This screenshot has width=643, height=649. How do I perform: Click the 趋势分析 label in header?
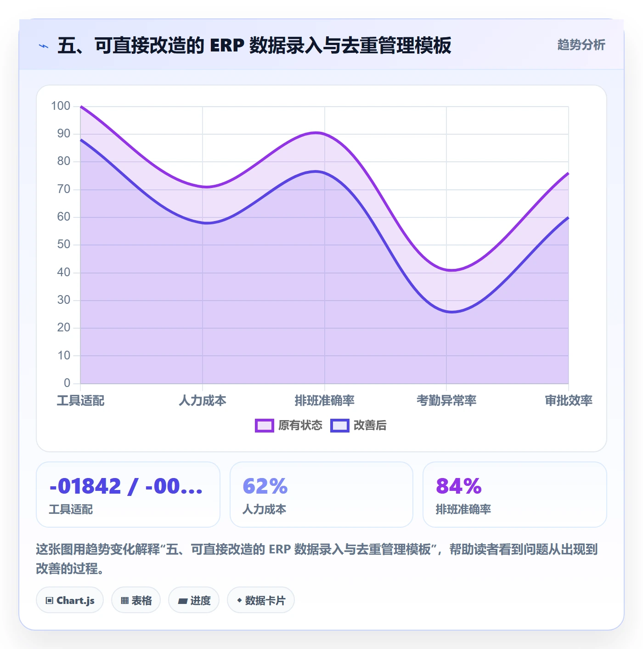pos(581,45)
